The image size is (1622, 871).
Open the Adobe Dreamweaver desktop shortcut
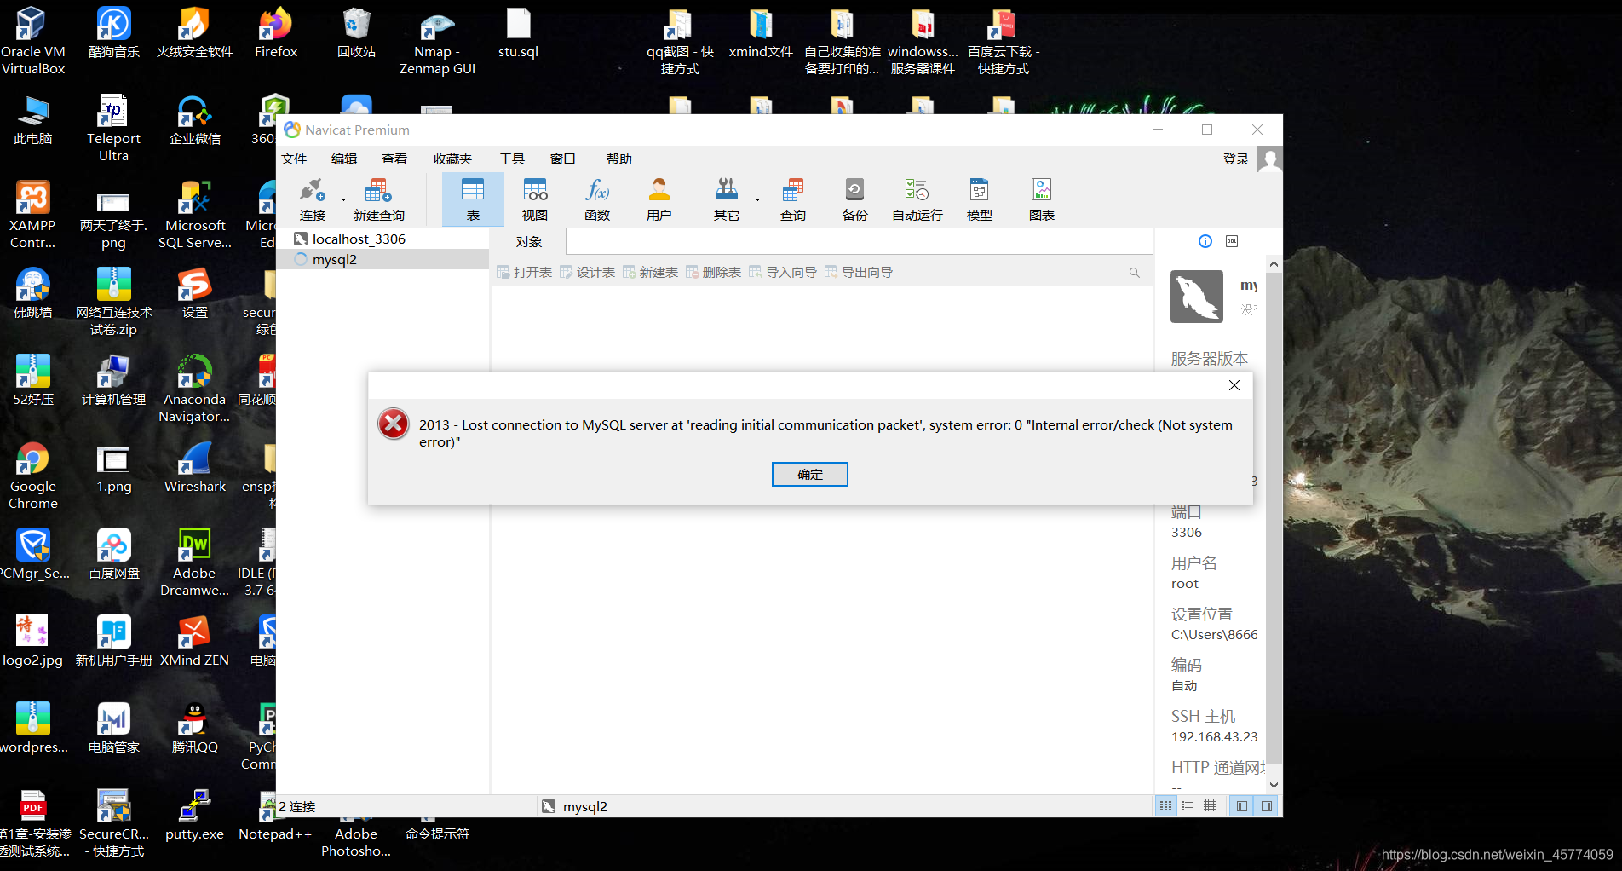pos(194,563)
